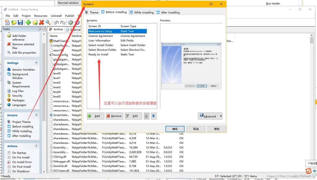
Task: Click the Redo arrow in the toolbar
Action: [63, 22]
